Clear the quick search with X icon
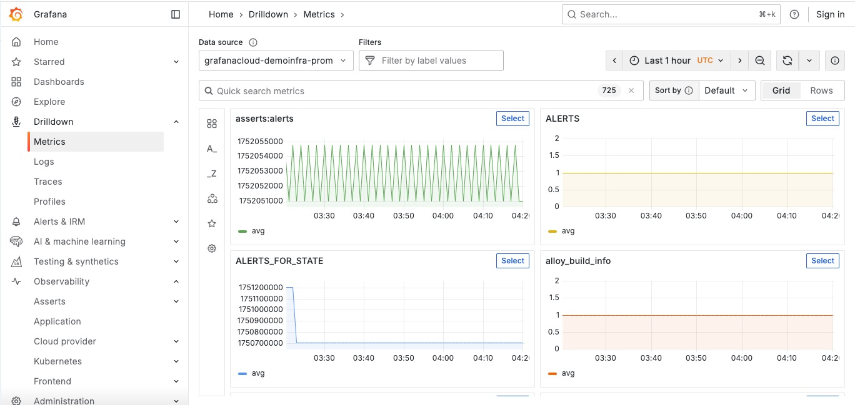855x405 pixels. [631, 90]
